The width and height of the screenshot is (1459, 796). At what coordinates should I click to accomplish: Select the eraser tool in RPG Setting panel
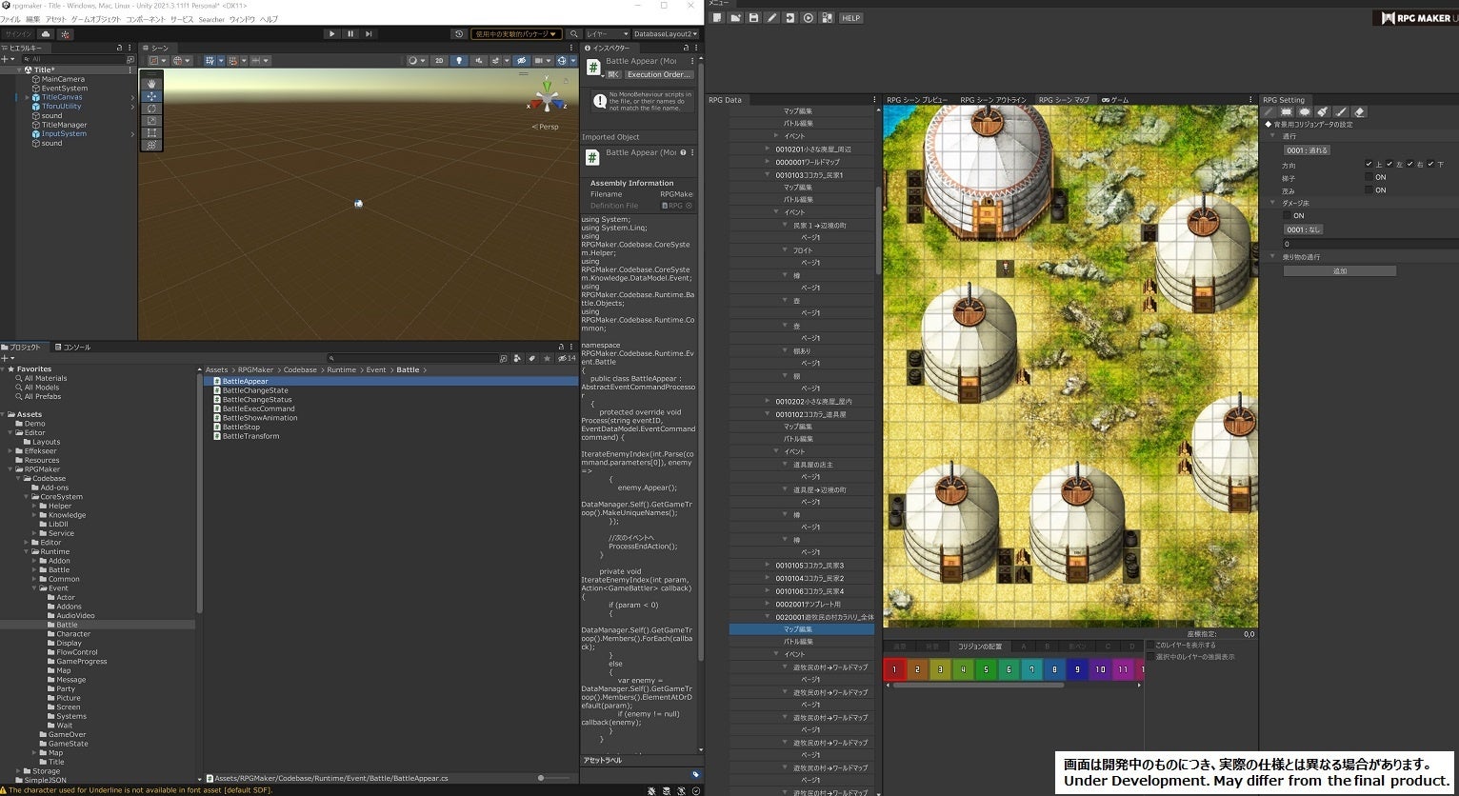pyautogui.click(x=1360, y=111)
